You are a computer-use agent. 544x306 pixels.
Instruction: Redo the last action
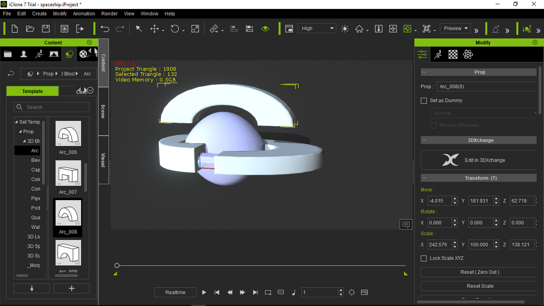[x=120, y=29]
